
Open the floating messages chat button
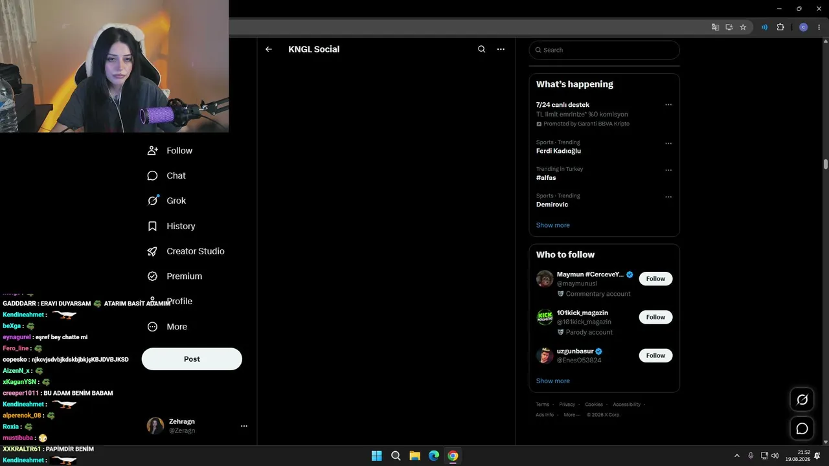tap(802, 428)
